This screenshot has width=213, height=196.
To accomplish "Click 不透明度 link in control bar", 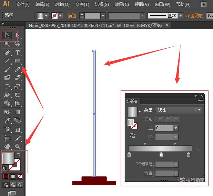I will (x=195, y=16).
